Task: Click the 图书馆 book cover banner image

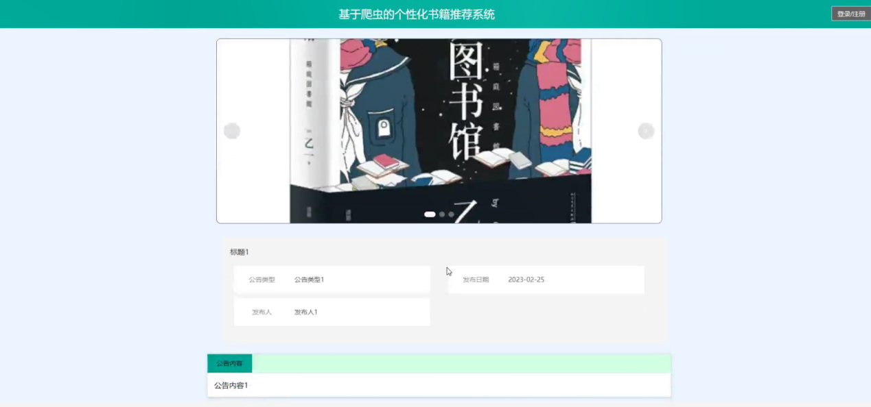Action: click(x=439, y=131)
